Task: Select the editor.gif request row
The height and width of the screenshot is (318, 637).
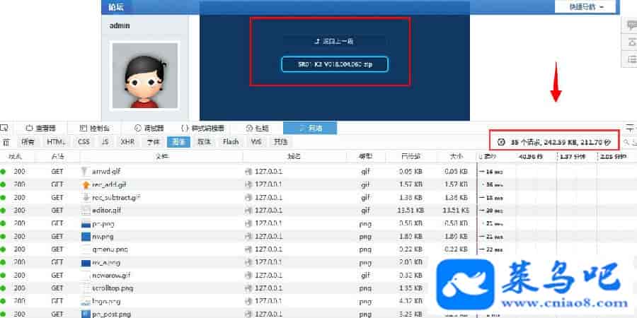Action: [318, 211]
